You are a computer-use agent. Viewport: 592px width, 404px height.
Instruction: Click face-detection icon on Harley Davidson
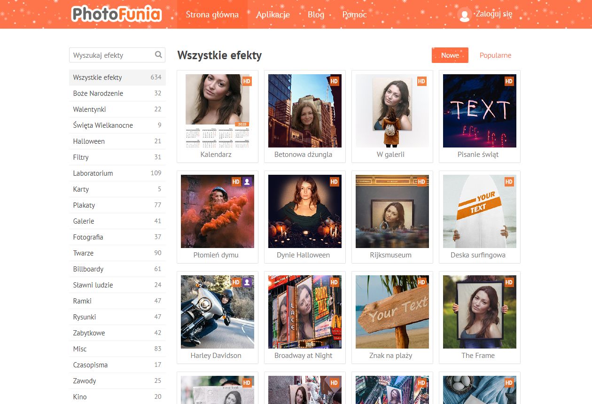click(247, 282)
